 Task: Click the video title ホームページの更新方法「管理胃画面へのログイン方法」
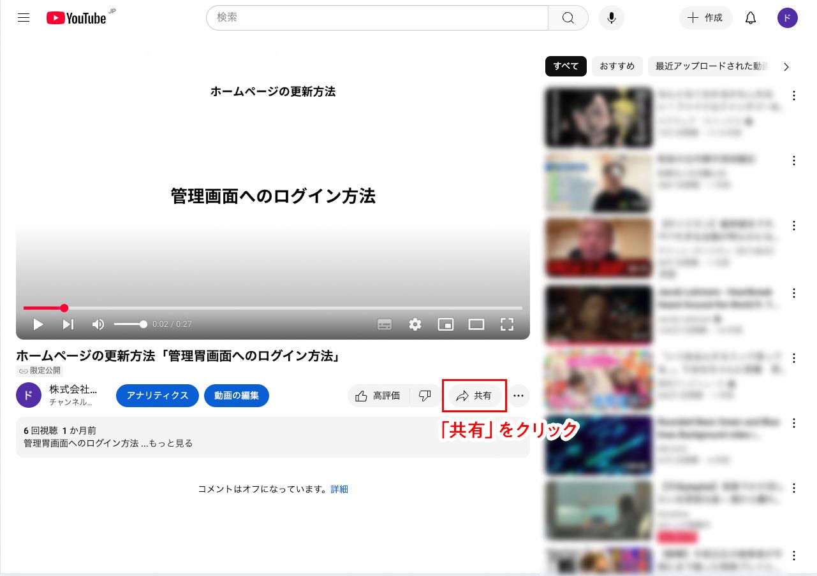179,356
